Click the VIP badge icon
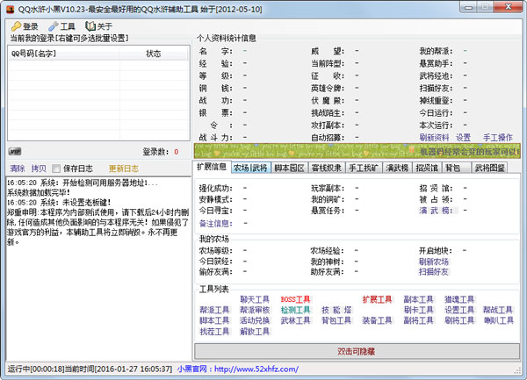 (15, 152)
